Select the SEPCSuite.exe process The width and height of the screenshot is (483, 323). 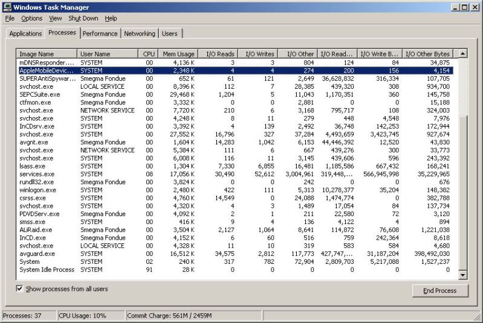[x=235, y=94]
